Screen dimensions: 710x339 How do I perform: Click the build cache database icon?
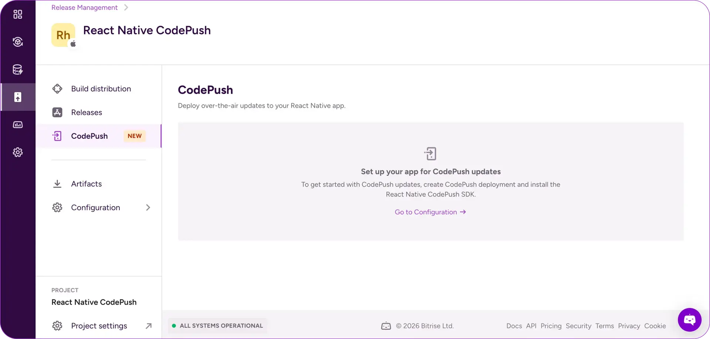(18, 69)
